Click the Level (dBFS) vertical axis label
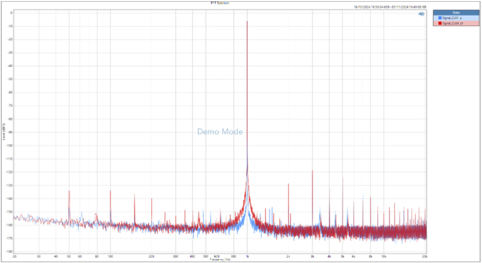482x263 pixels. click(x=4, y=131)
